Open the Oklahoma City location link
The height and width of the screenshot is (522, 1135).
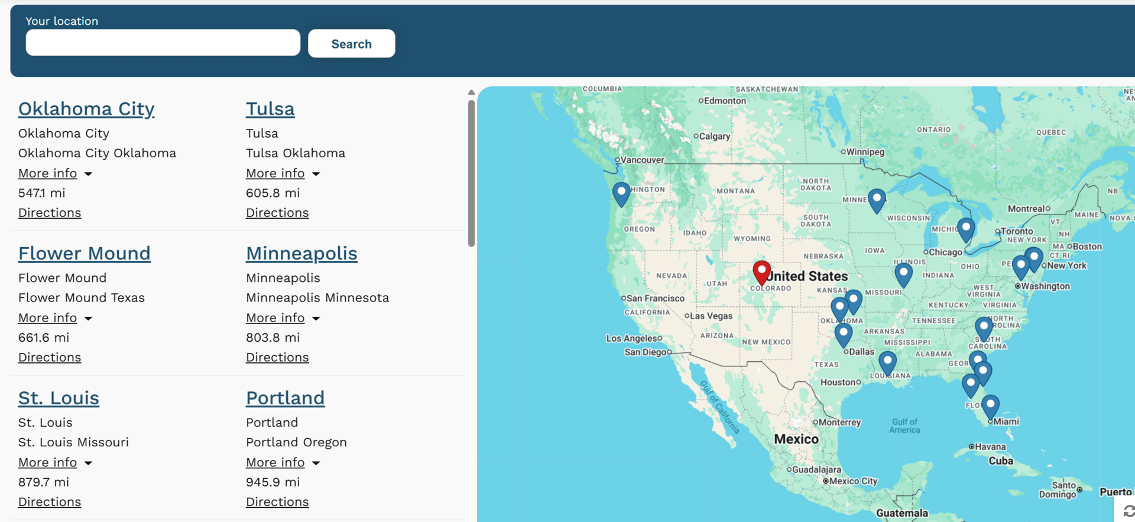[x=86, y=109]
